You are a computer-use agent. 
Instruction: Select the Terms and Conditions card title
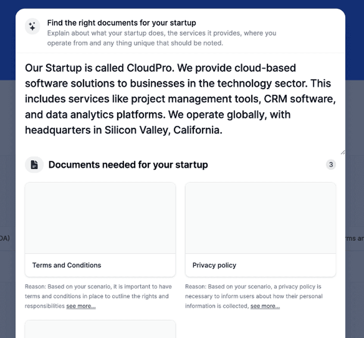pos(67,265)
